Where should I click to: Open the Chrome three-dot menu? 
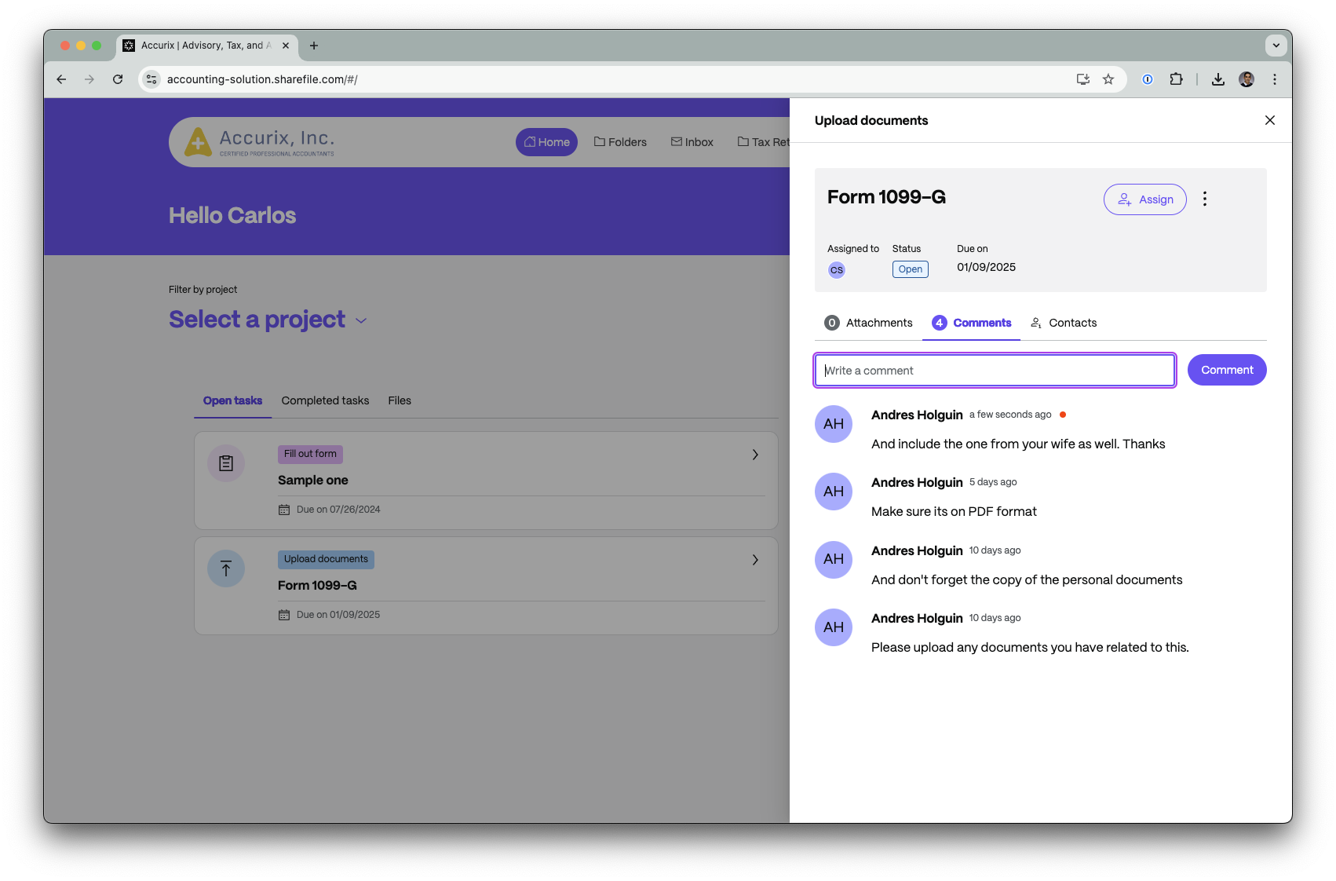(1275, 79)
